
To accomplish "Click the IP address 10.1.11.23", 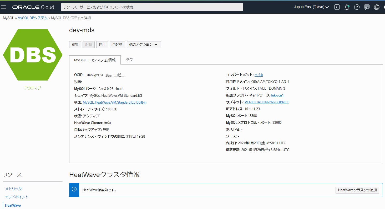I will tap(252, 109).
